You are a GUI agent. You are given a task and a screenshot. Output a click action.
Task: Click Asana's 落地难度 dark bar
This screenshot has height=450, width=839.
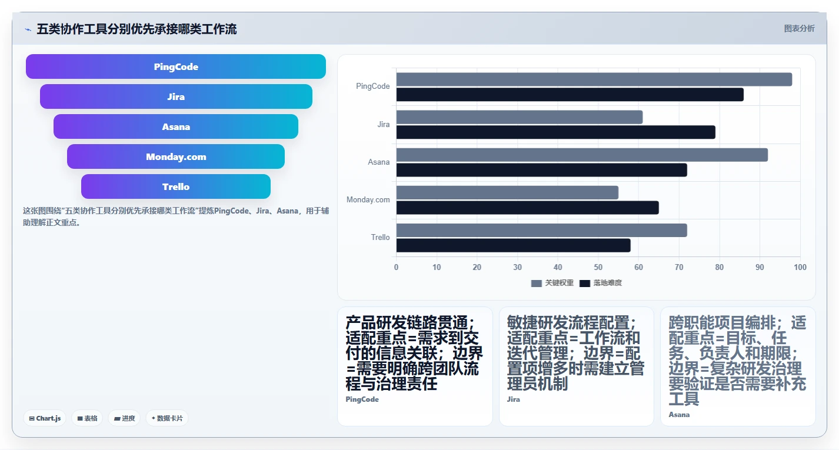(542, 170)
